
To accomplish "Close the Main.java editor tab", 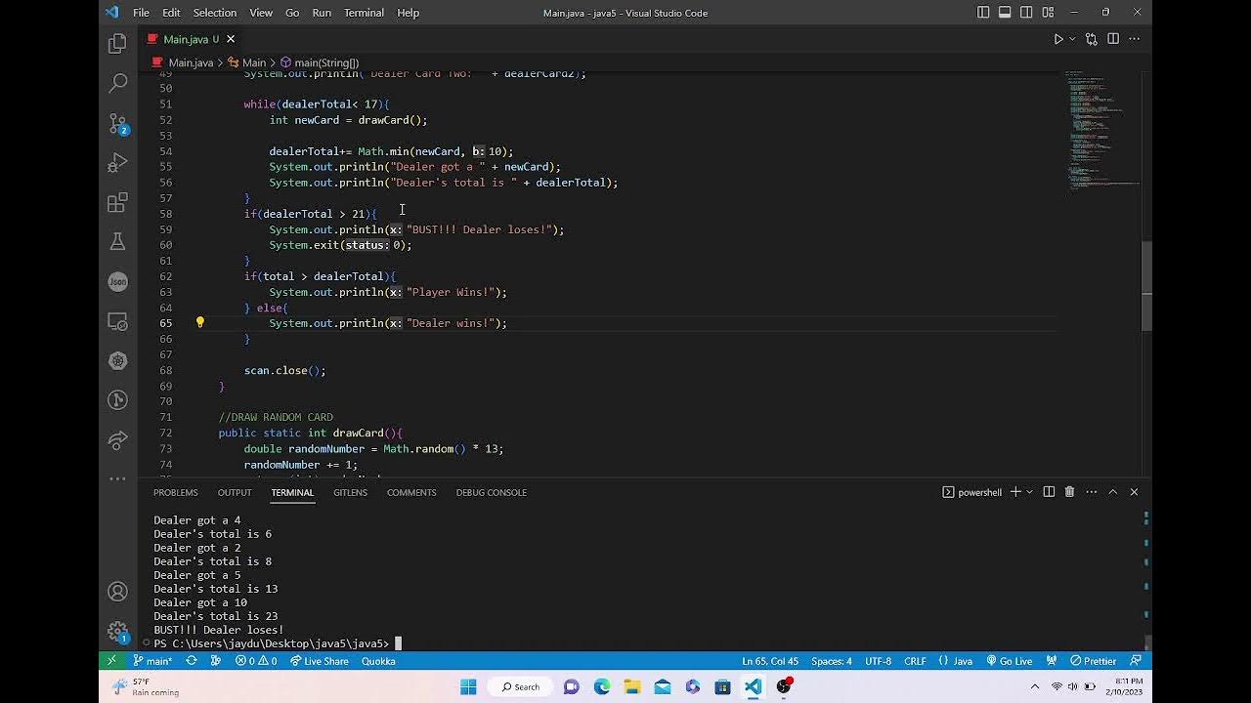I will [231, 39].
